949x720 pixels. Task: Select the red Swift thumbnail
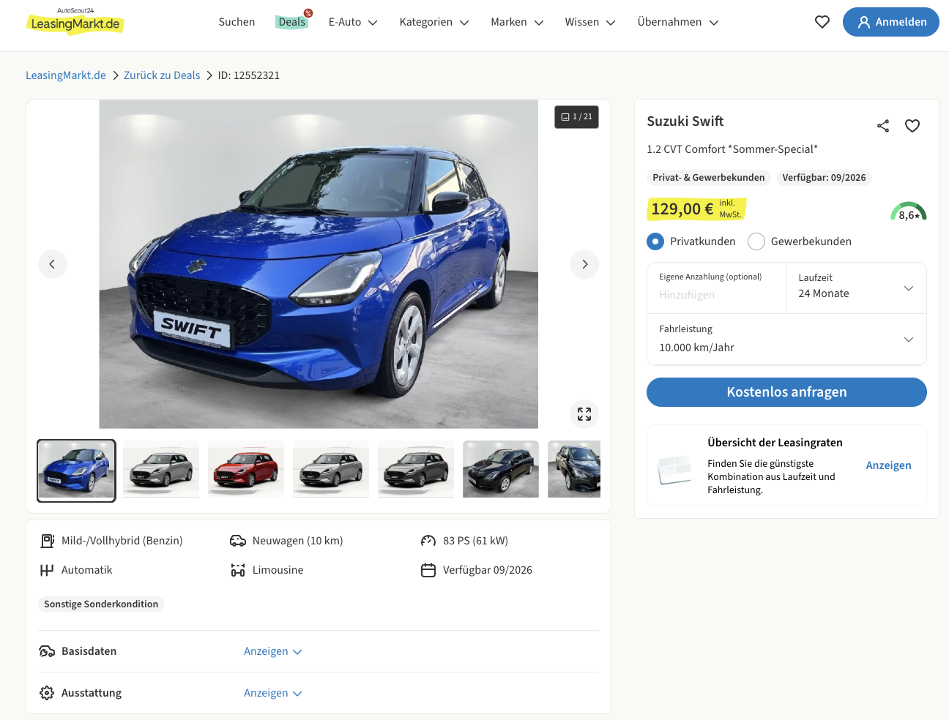coord(246,469)
